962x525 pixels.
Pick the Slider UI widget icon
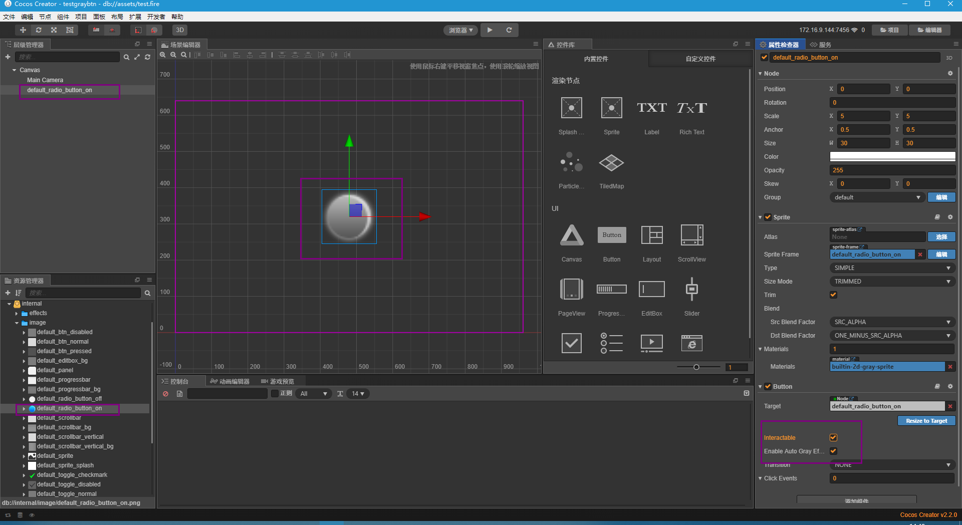click(692, 289)
